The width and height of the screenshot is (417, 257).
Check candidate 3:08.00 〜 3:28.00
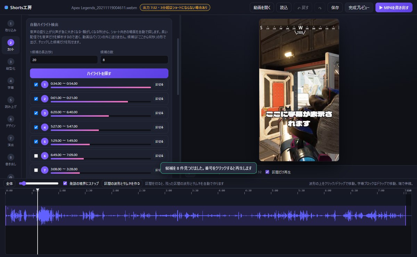click(36, 170)
